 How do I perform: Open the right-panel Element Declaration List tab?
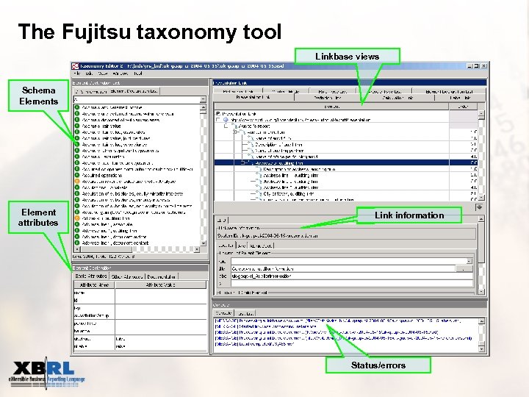[x=449, y=91]
